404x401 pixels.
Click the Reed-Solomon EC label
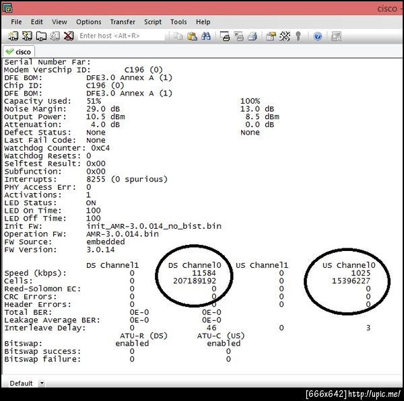(x=42, y=289)
